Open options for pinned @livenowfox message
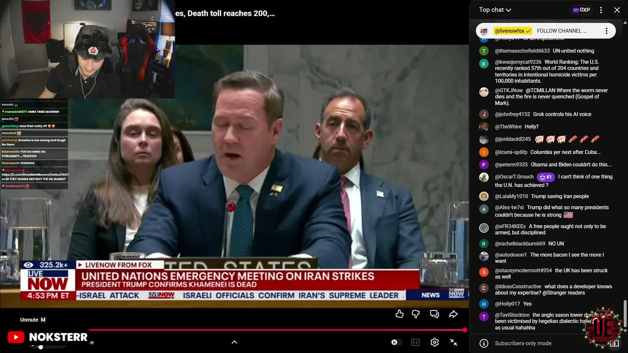This screenshot has width=628, height=353. click(x=606, y=31)
